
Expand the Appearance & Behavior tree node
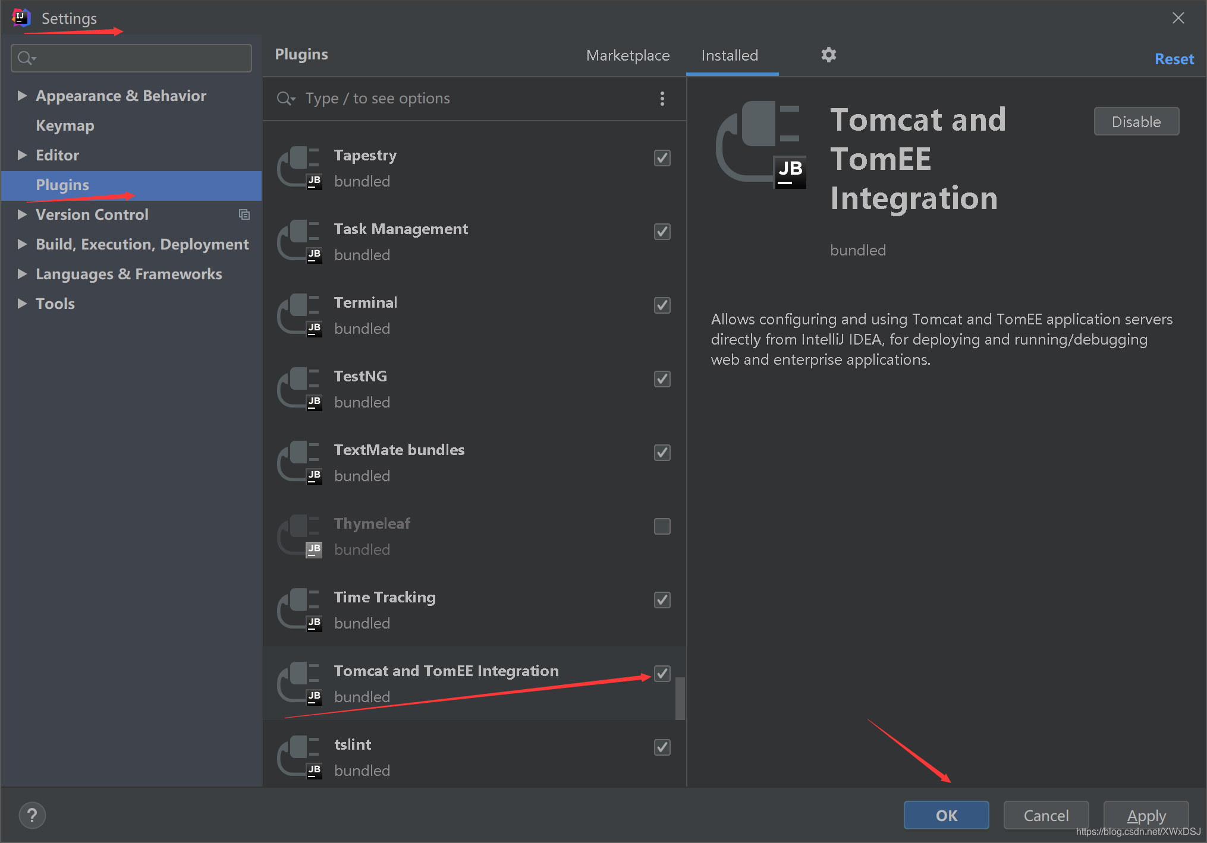coord(22,96)
